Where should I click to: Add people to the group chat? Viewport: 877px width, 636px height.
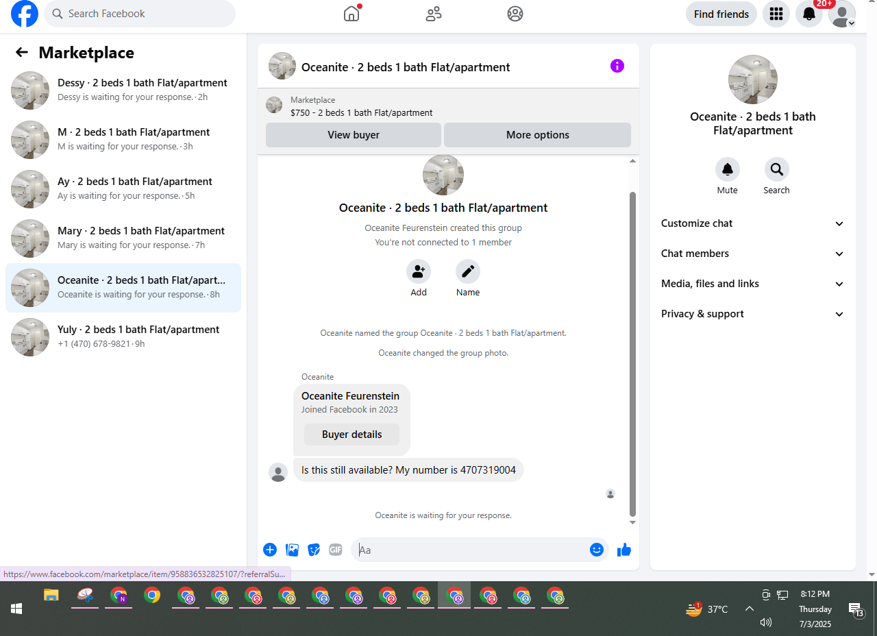pyautogui.click(x=419, y=271)
